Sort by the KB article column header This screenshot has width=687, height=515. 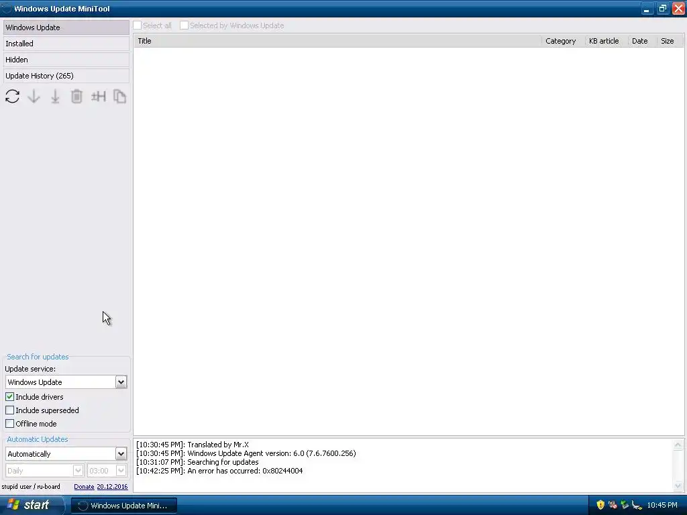point(606,41)
